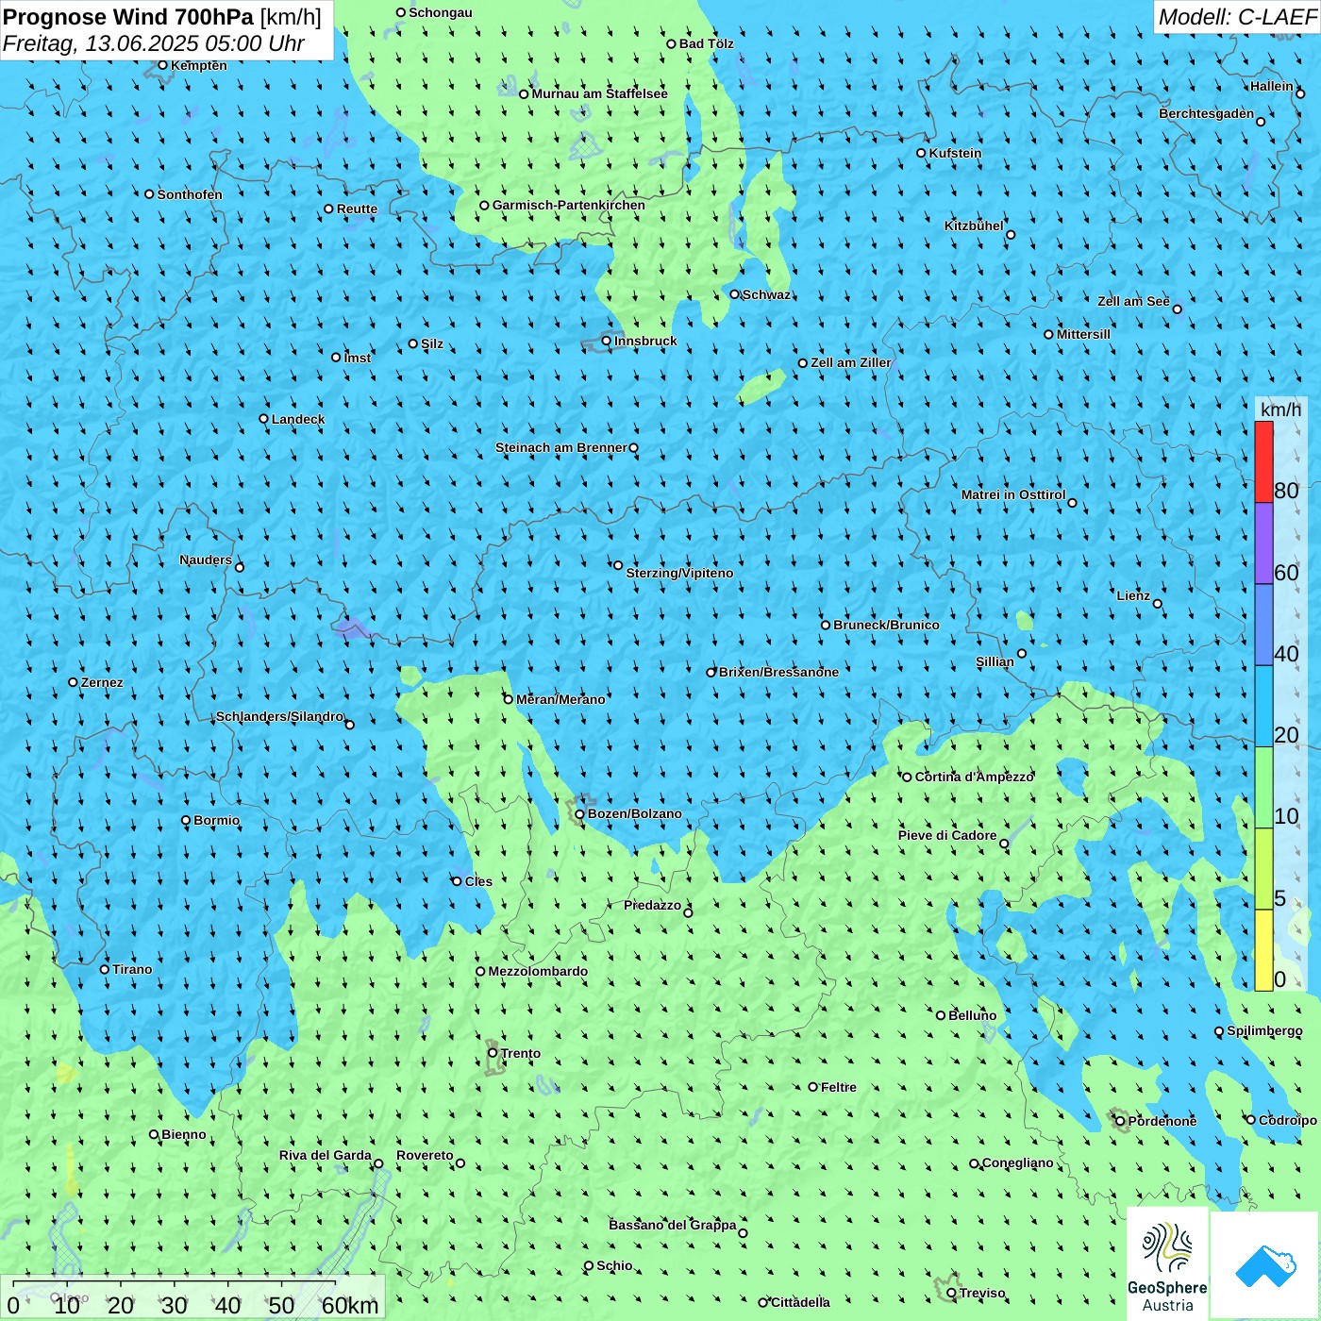Viewport: 1321px width, 1321px height.
Task: Click the 'Bassano del Grappa' map label
Action: pos(673,1225)
